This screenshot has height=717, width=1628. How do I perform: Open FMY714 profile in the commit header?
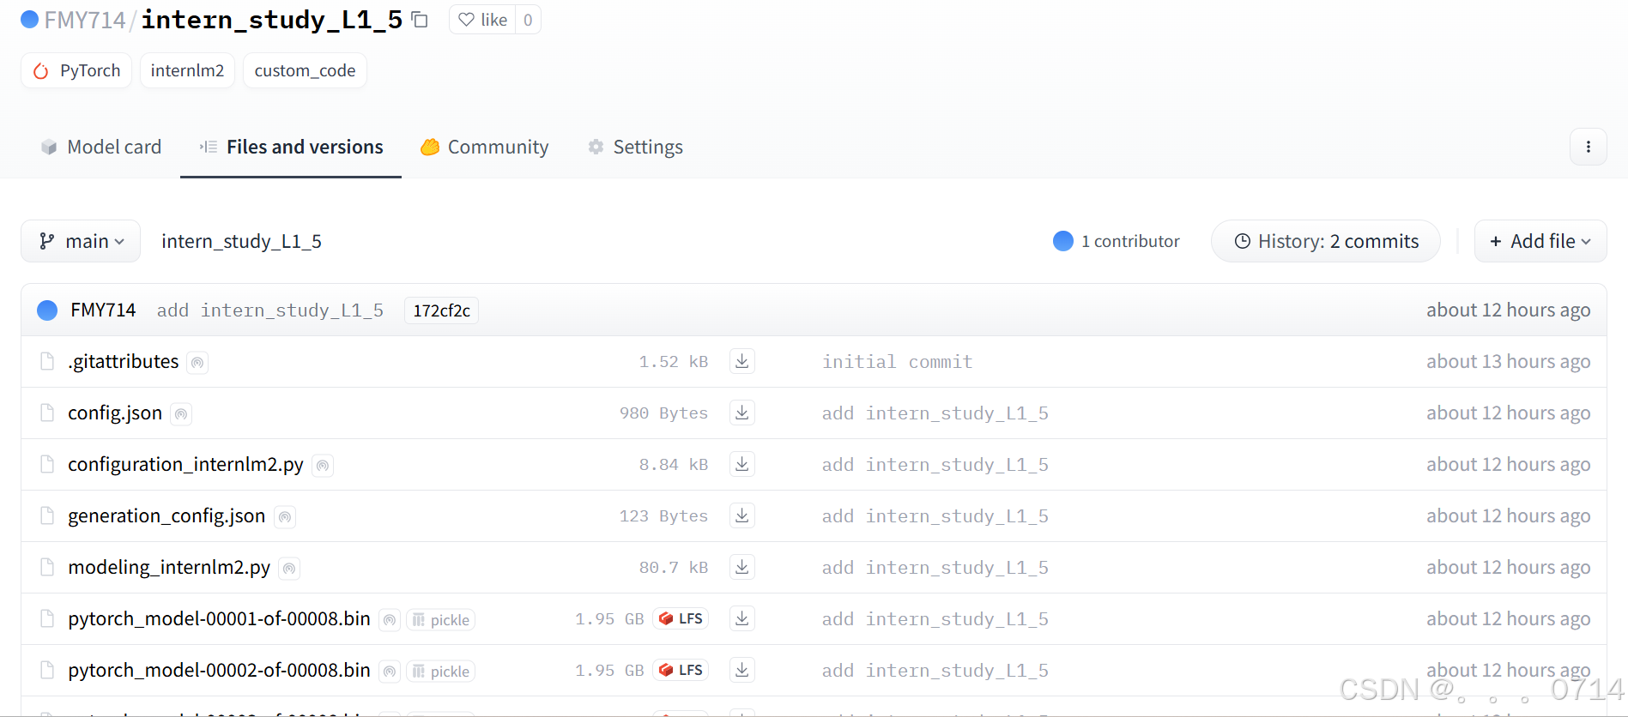point(103,310)
